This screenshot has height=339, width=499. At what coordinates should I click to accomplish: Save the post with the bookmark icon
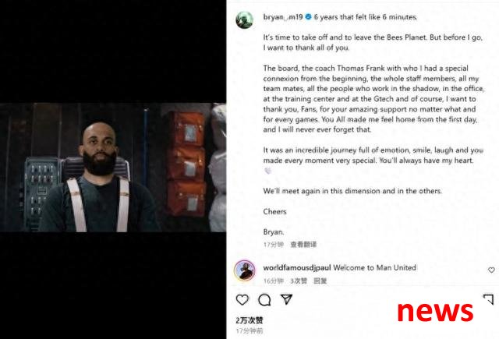pyautogui.click(x=489, y=299)
